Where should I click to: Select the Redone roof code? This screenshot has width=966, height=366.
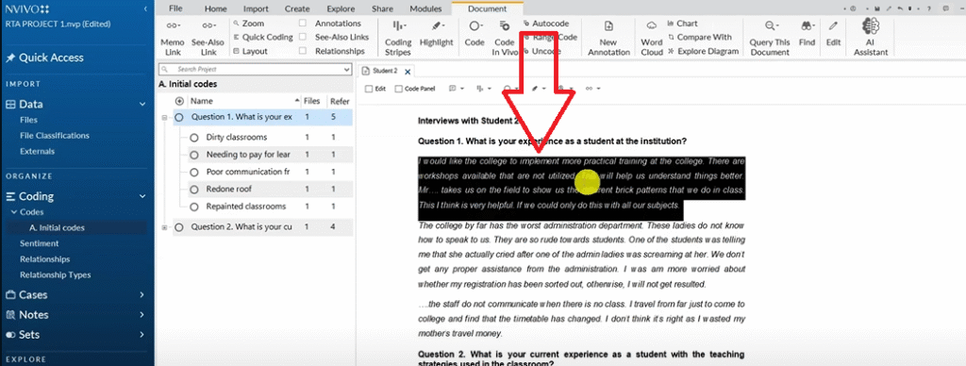[x=228, y=189]
